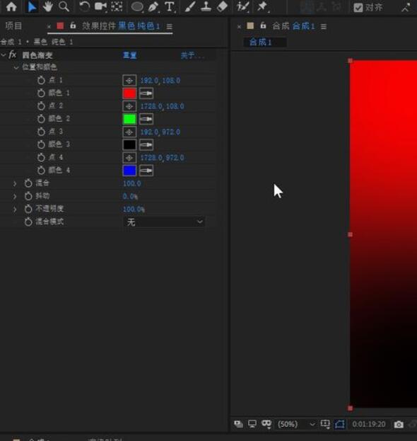417x441 pixels.
Task: Take a snapshot with camera icon
Action: click(x=399, y=425)
